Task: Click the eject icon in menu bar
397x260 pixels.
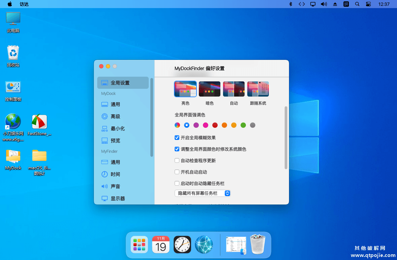Action: coord(335,4)
